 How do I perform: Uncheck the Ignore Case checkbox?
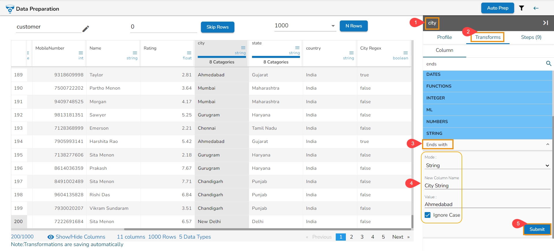(428, 215)
